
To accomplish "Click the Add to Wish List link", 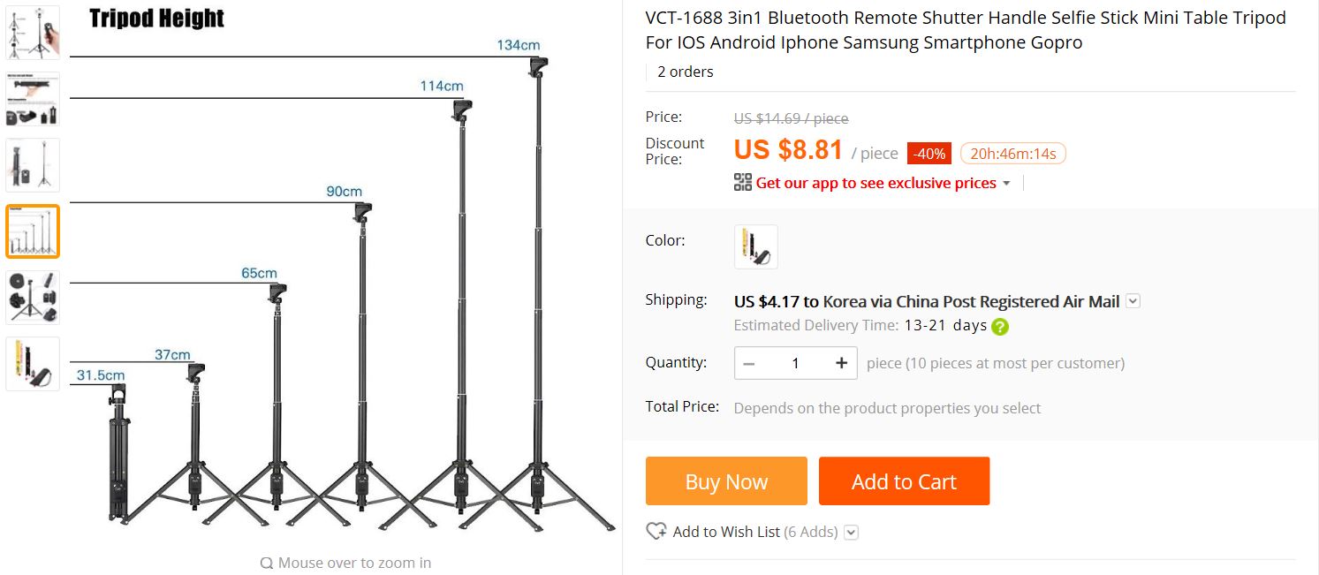I will click(x=726, y=532).
